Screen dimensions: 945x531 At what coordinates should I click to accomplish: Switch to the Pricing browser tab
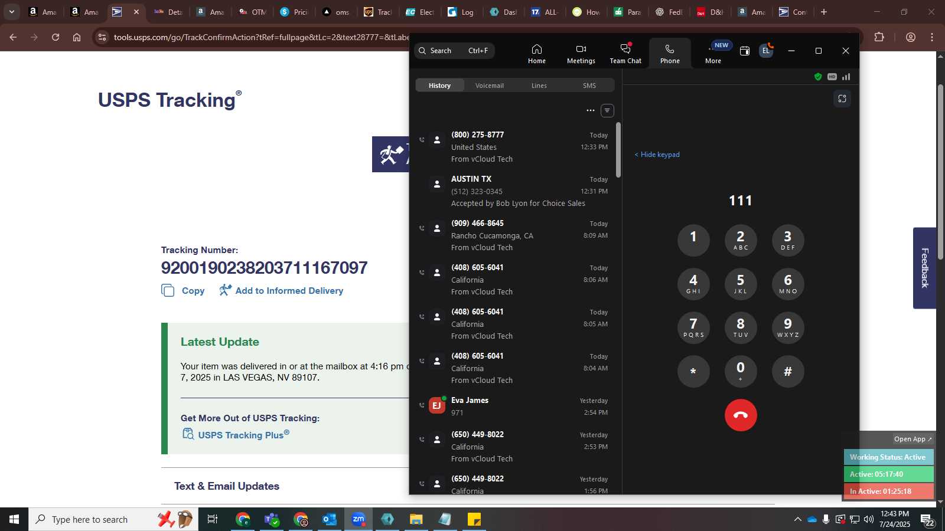[294, 12]
